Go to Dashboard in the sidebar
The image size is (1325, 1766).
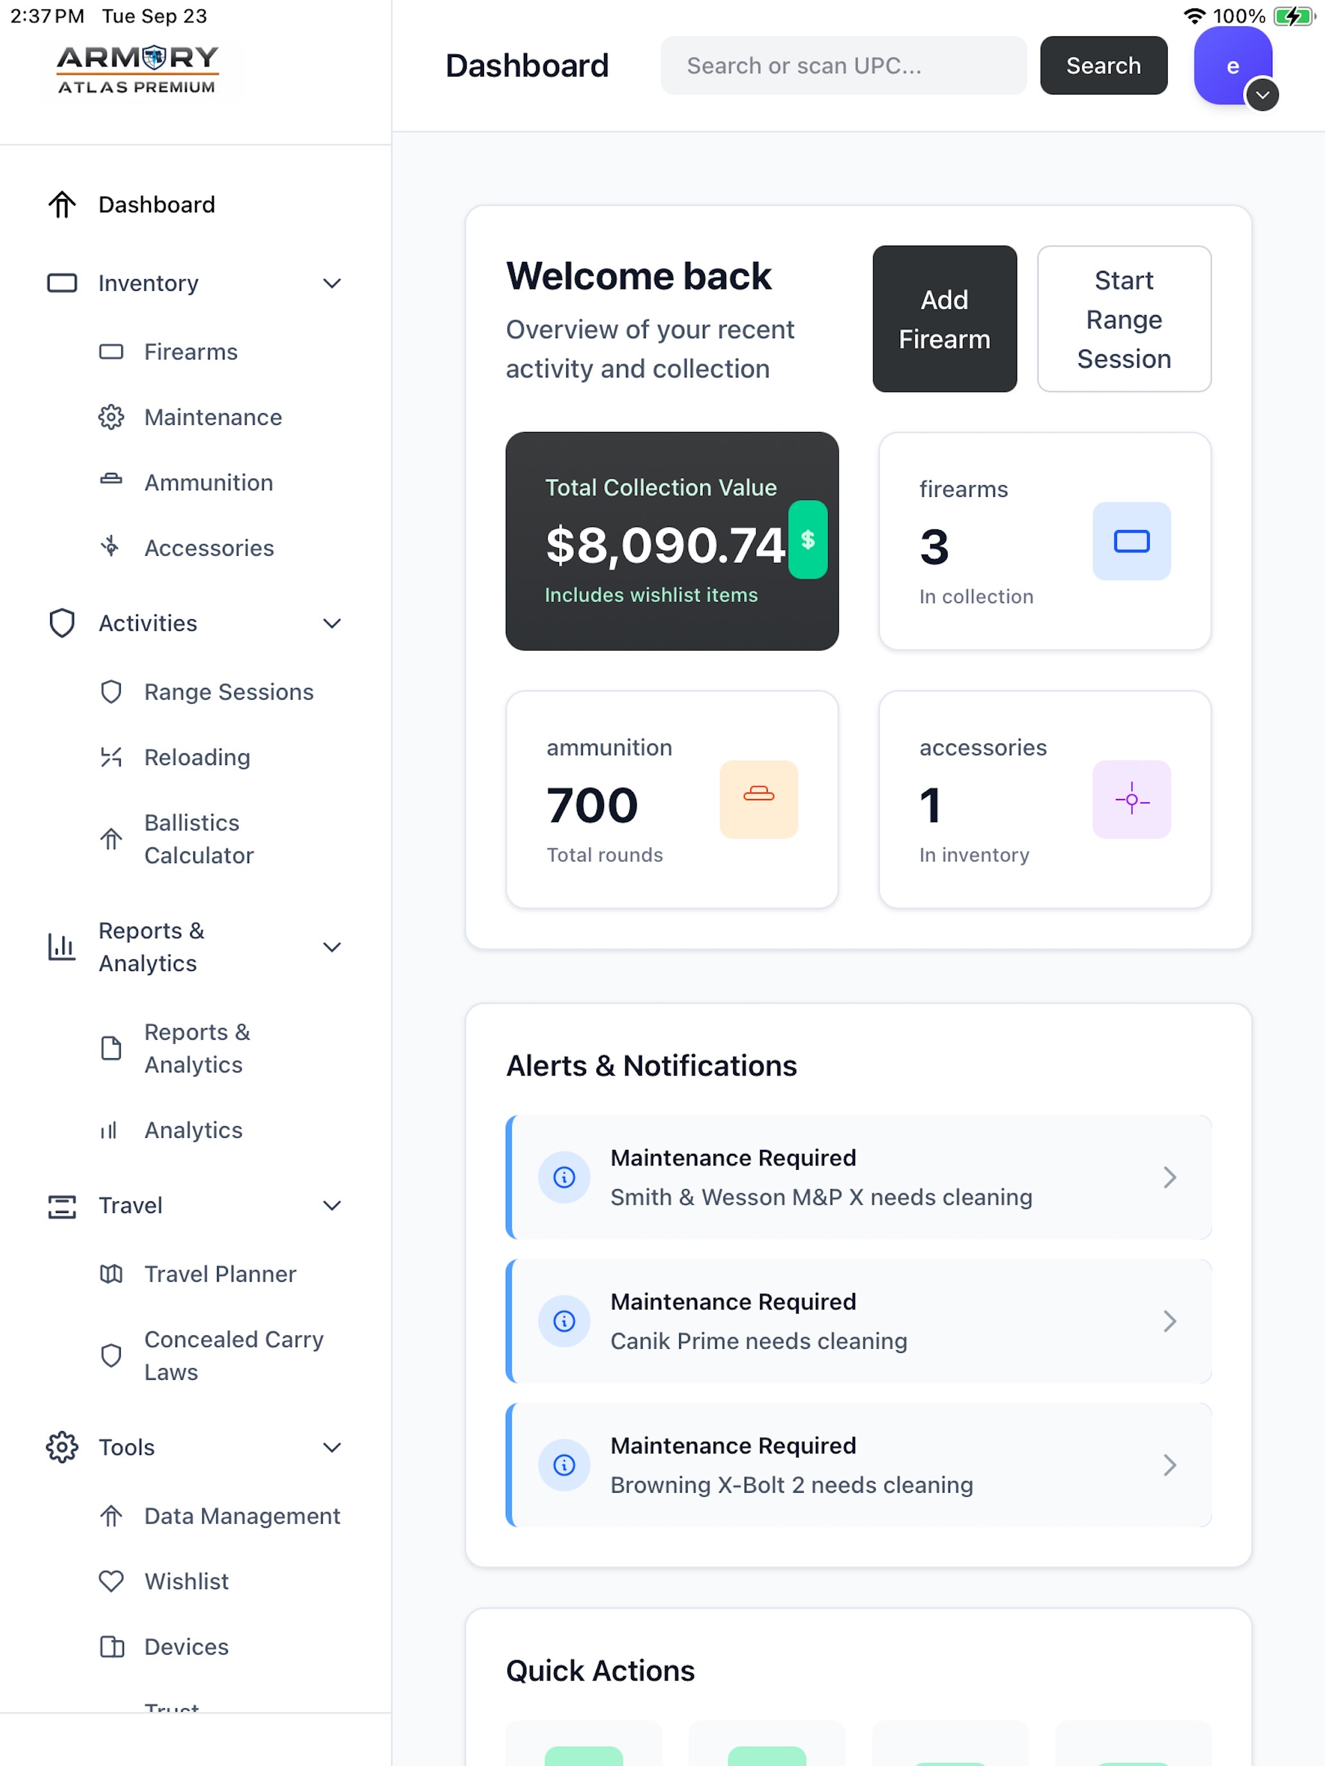point(157,205)
